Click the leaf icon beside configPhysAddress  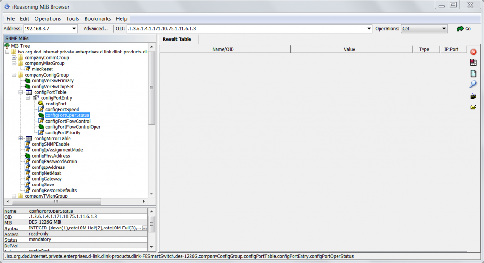coord(27,156)
